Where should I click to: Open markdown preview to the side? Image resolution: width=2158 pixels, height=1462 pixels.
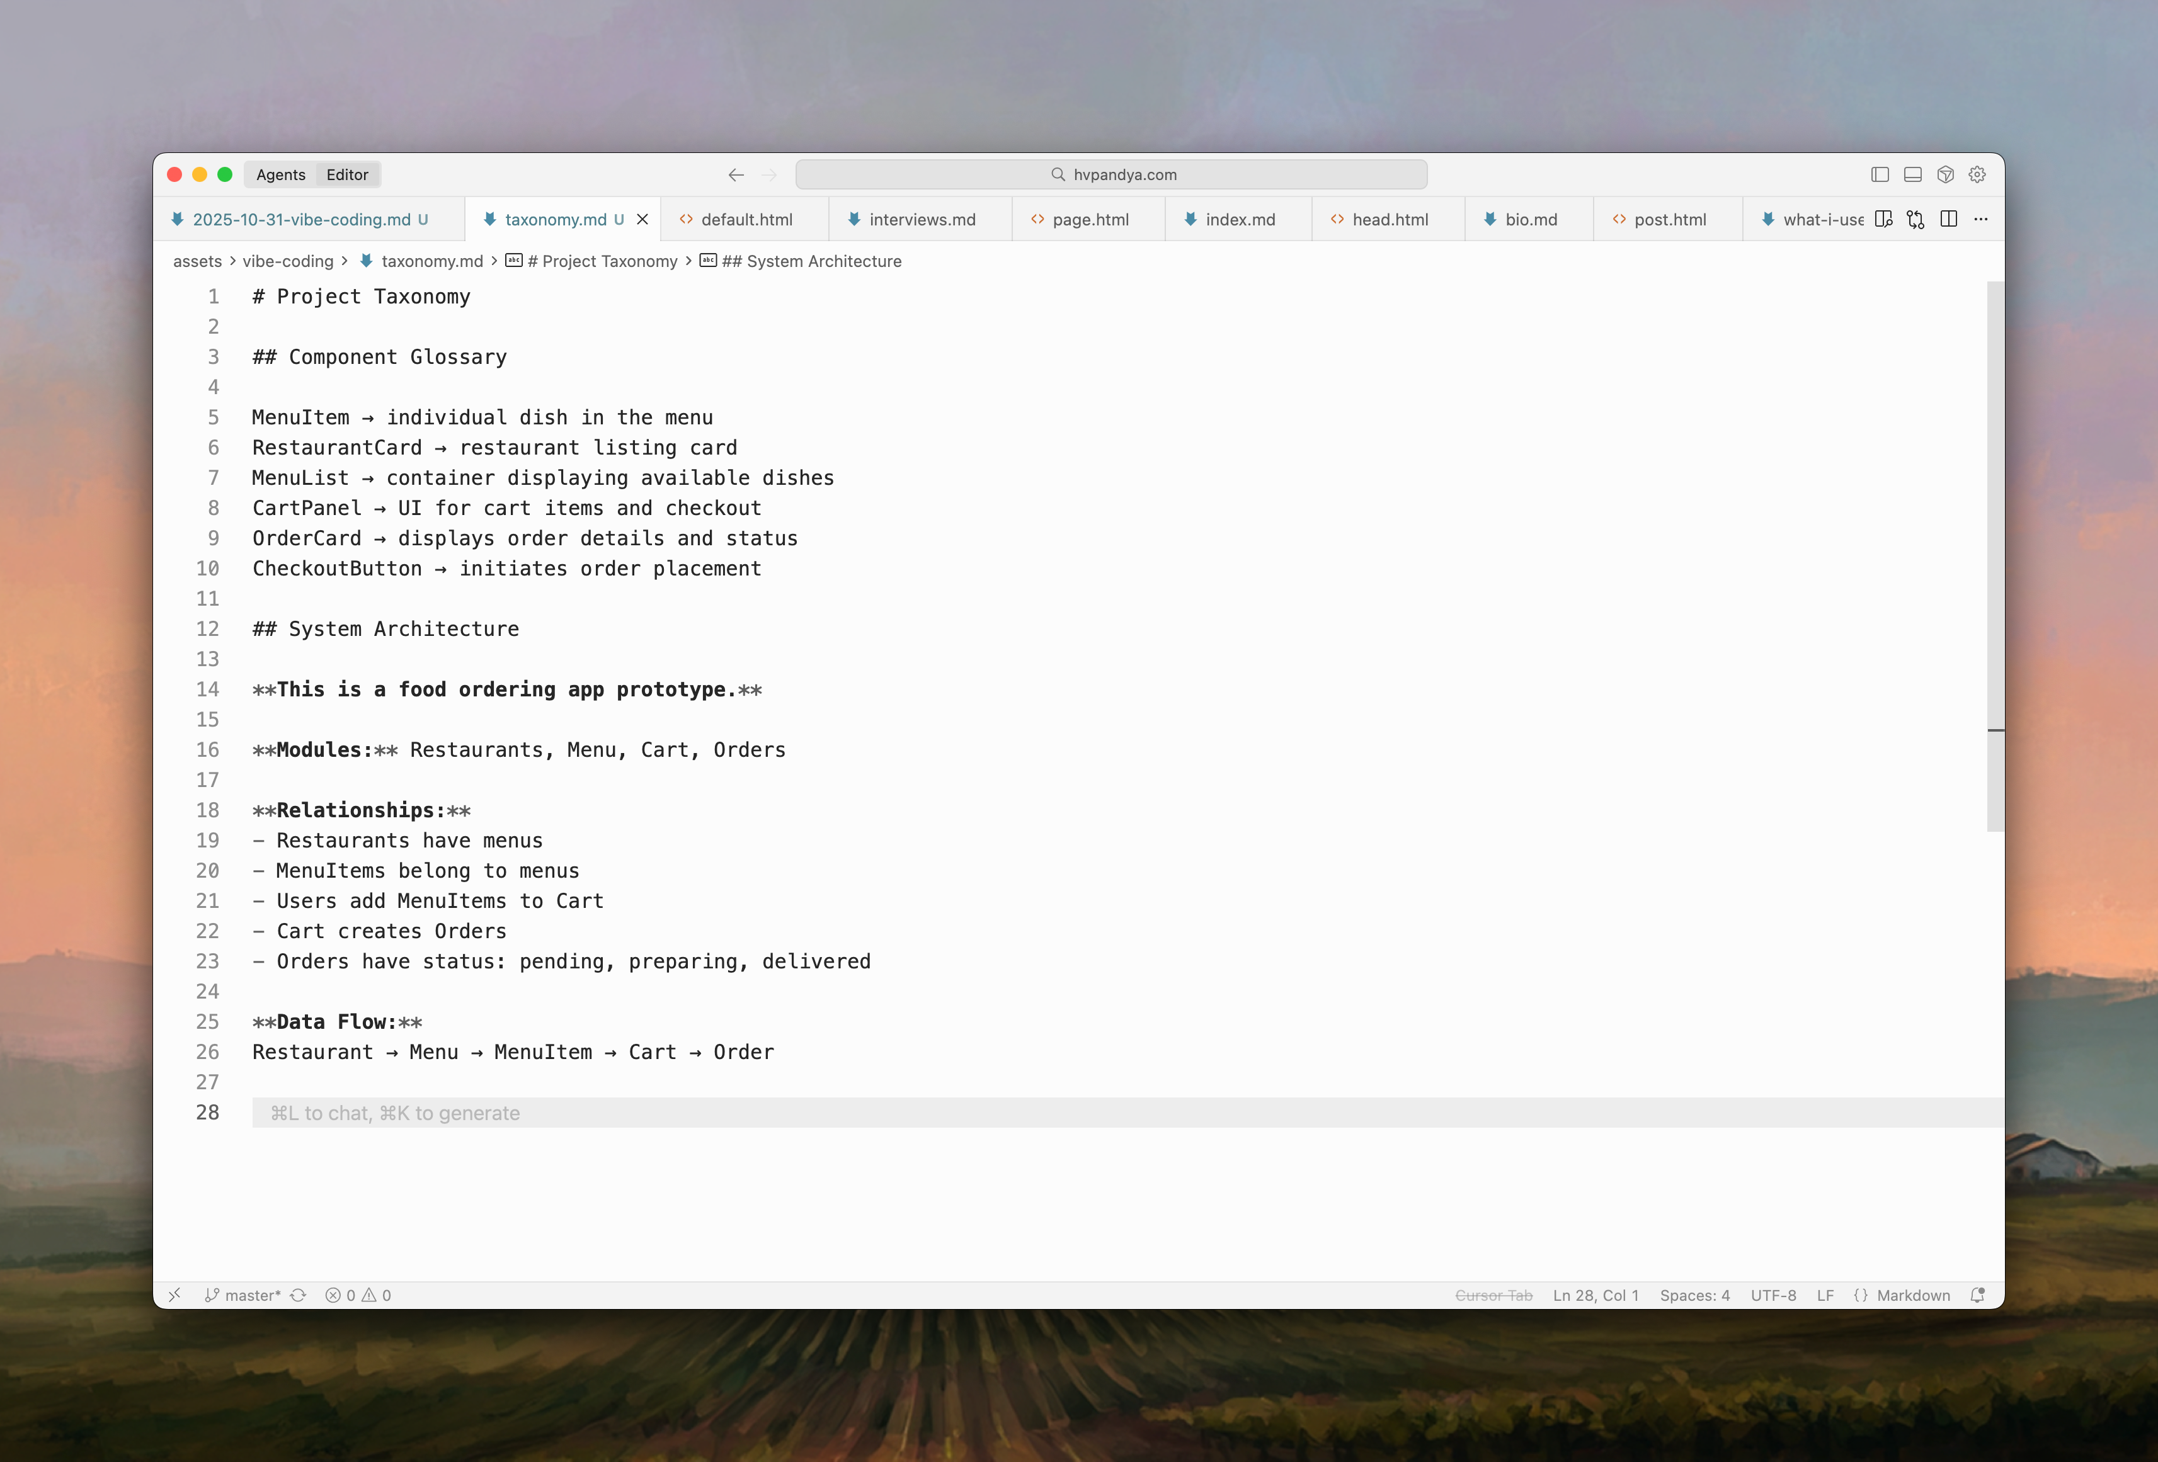coord(1883,219)
